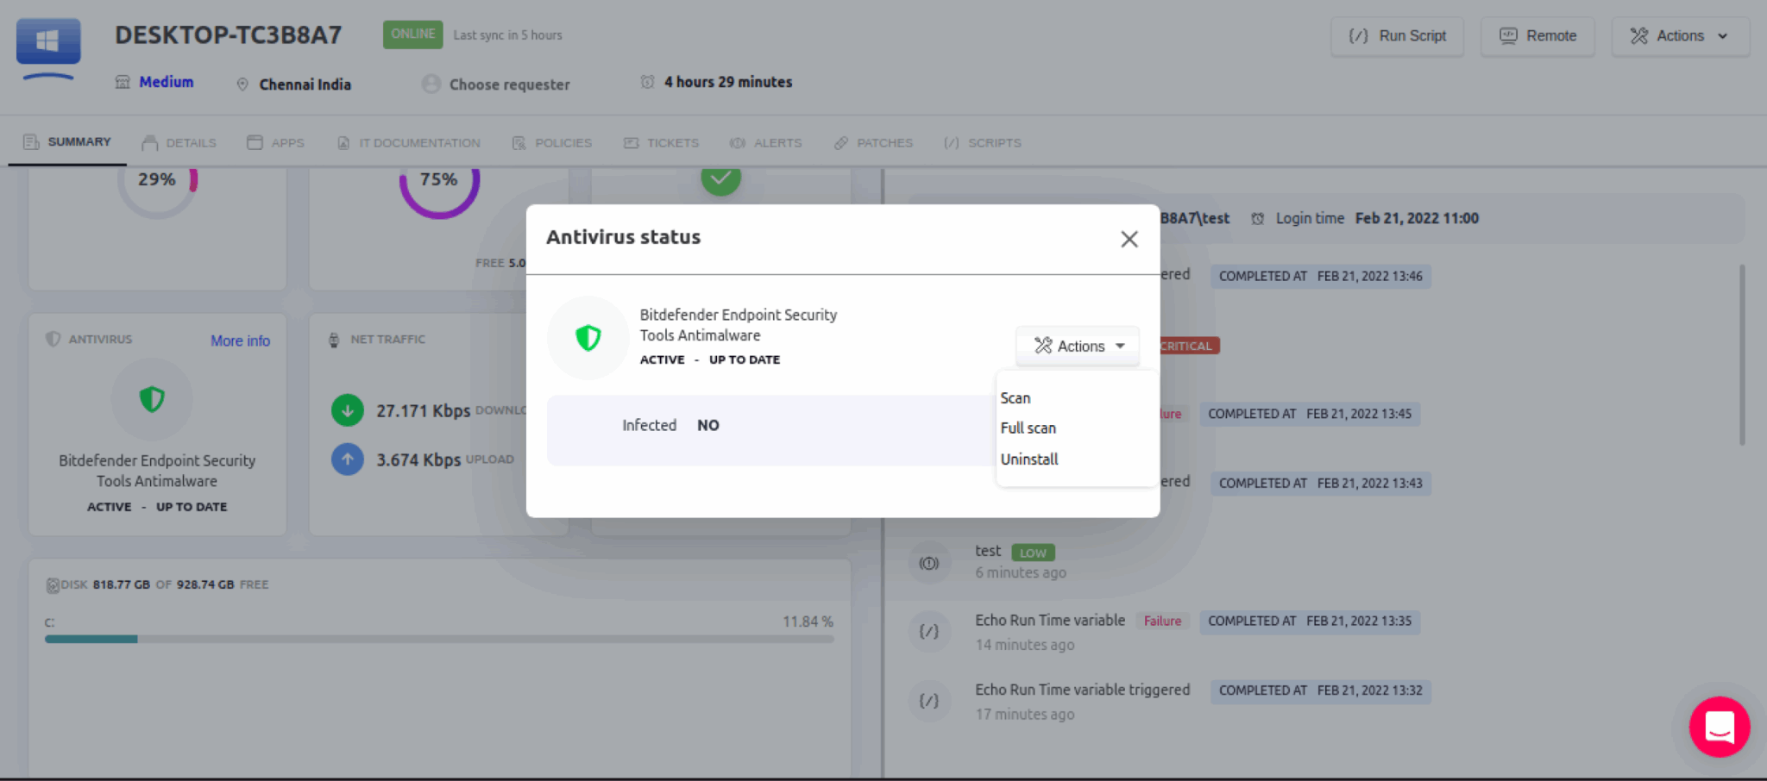Select Uninstall from the actions menu
1767x781 pixels.
[x=1029, y=459]
